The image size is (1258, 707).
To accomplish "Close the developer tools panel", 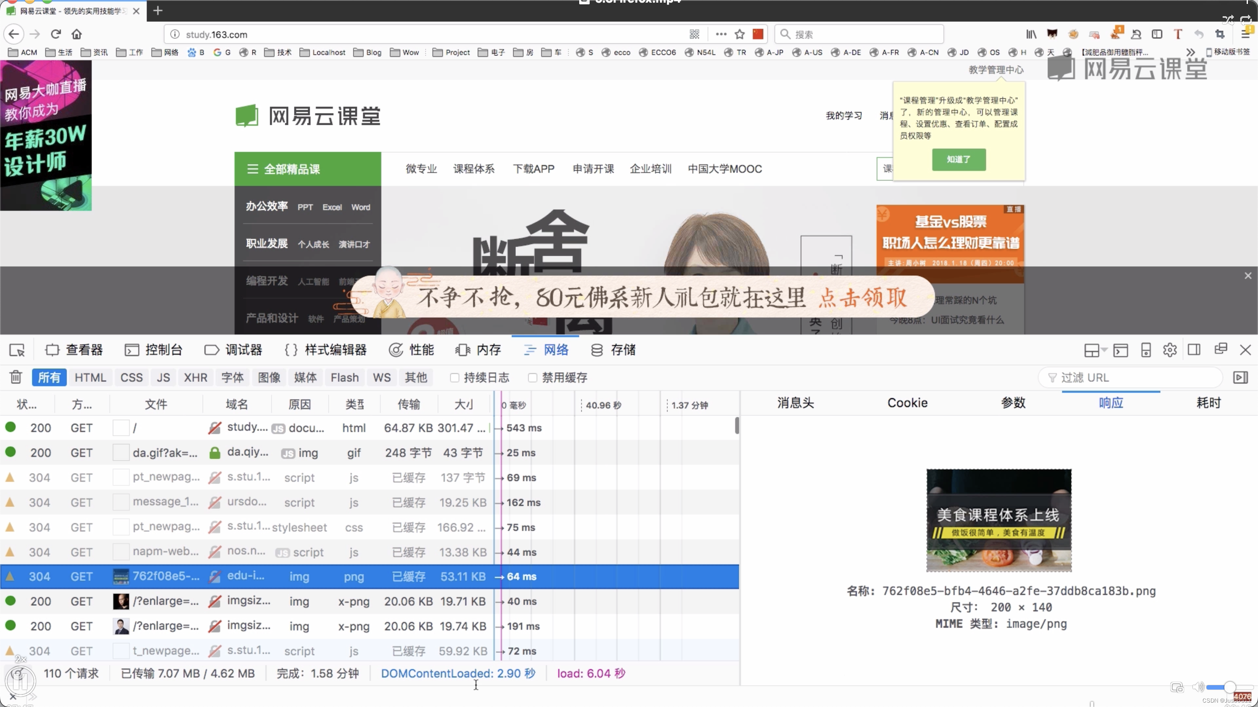I will click(1245, 350).
